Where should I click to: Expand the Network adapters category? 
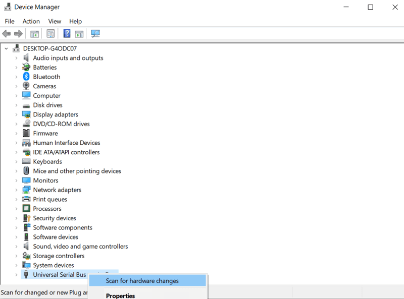(x=16, y=190)
